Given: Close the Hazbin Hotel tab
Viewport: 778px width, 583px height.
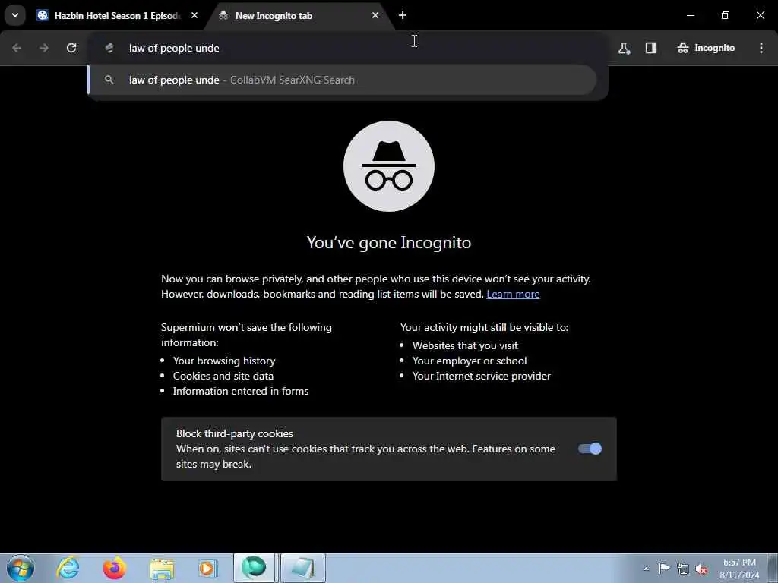Looking at the screenshot, I should coord(194,15).
